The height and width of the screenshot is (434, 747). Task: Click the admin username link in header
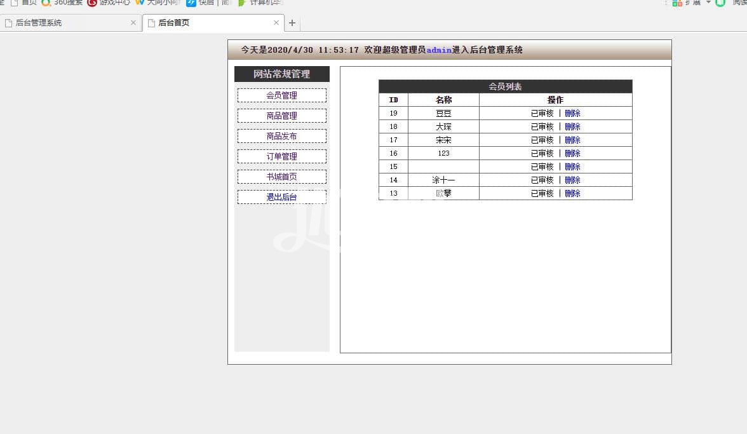click(x=439, y=50)
